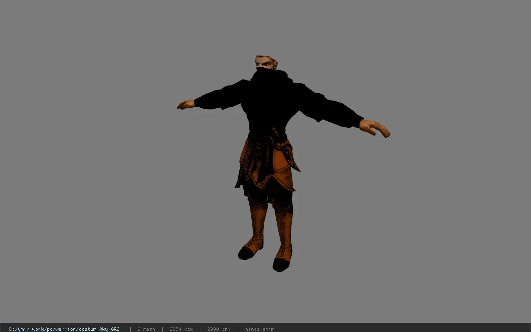The height and width of the screenshot is (332, 531).
Task: Click the 'nincs anim' status entry
Action: 260,329
